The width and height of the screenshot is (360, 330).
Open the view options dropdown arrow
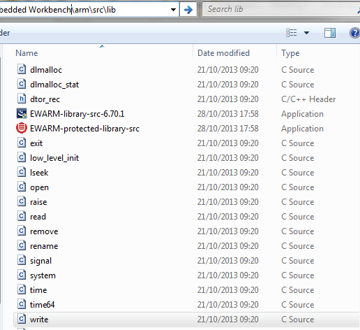[x=307, y=33]
